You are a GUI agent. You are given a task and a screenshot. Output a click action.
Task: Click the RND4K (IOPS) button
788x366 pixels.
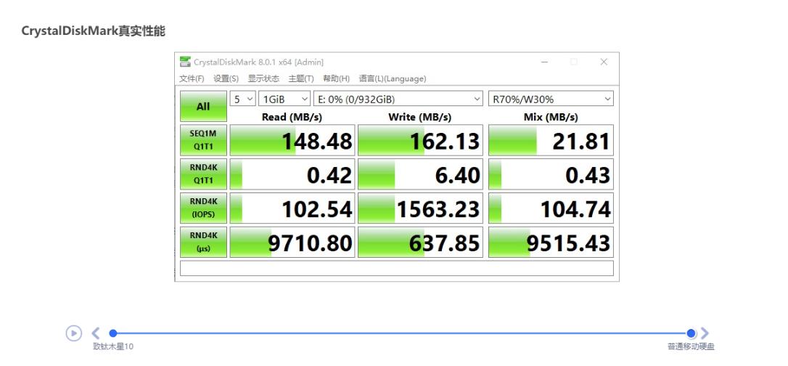point(203,208)
